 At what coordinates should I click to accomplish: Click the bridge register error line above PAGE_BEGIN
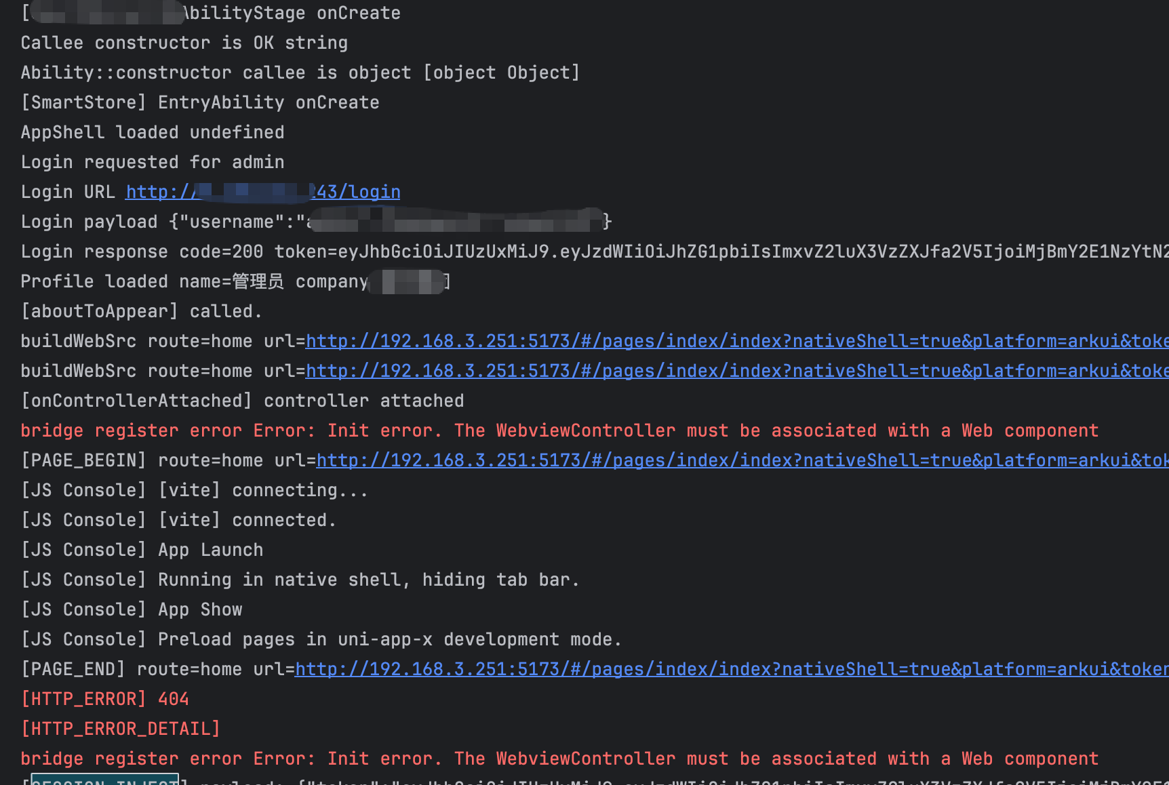tap(559, 430)
